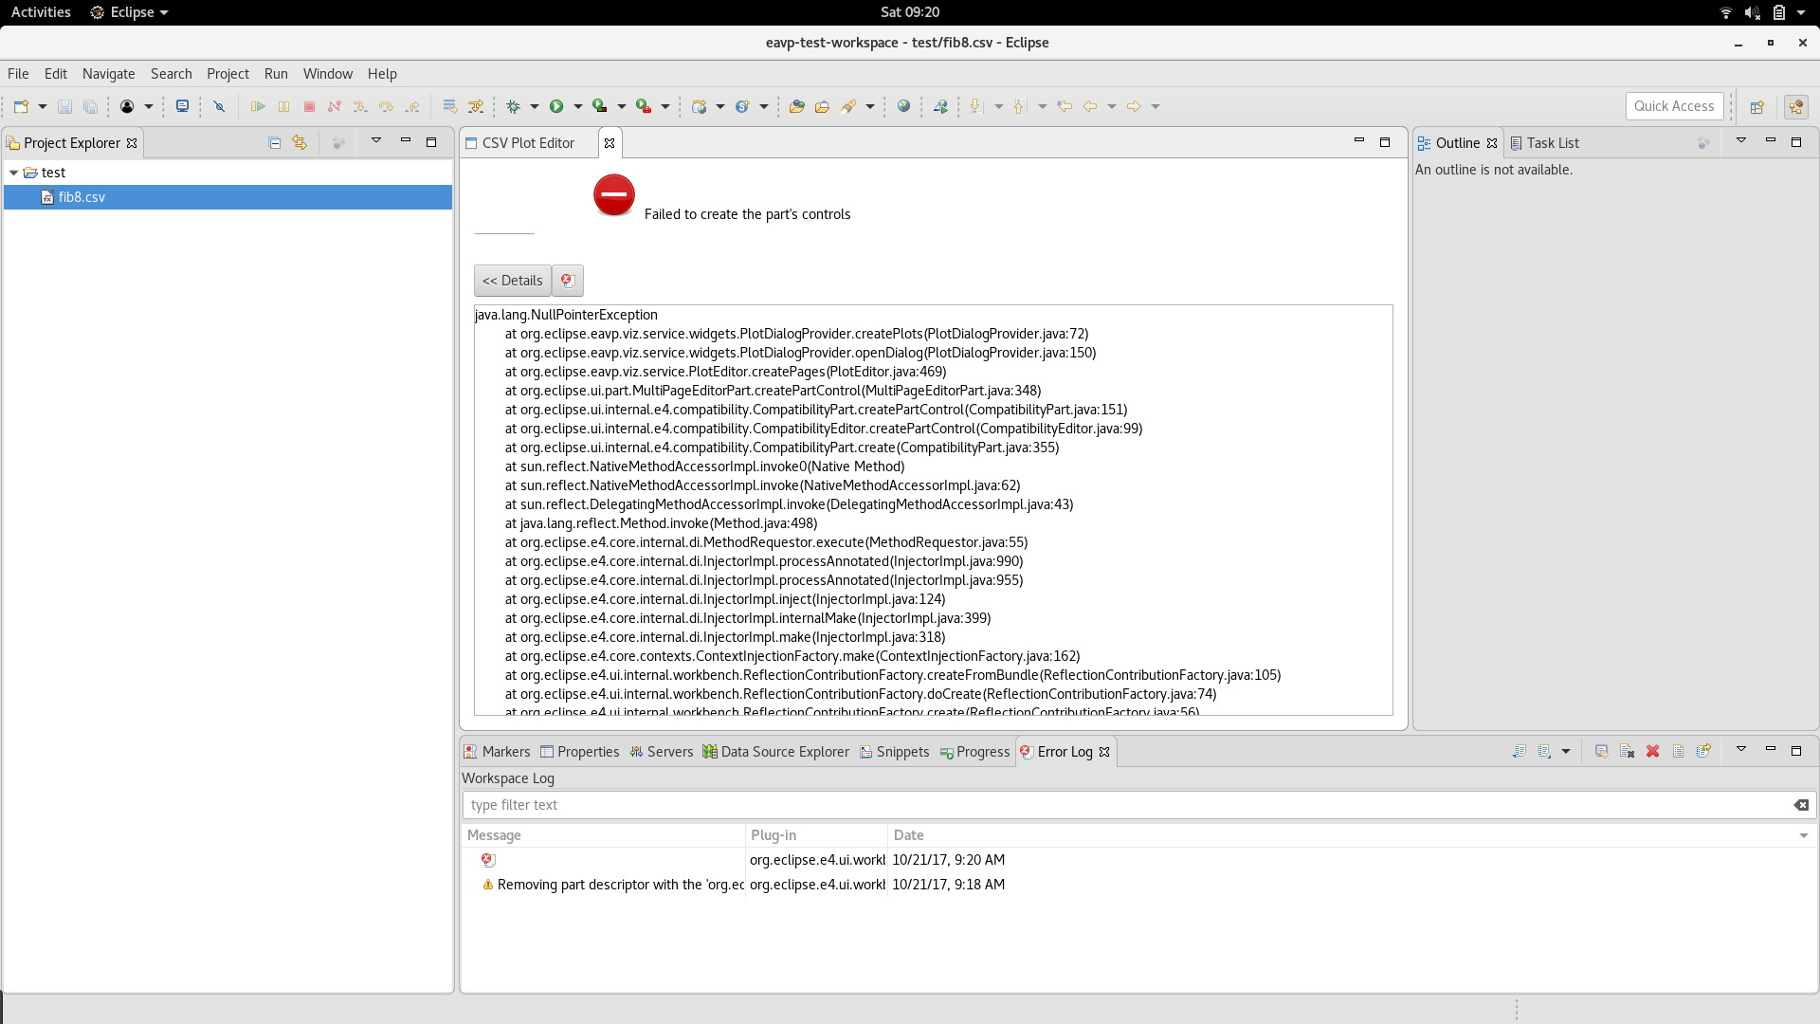Switch to the Data Source Explorer tab
1820x1024 pixels.
pyautogui.click(x=776, y=752)
